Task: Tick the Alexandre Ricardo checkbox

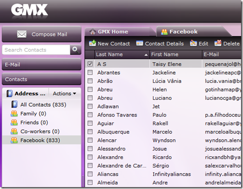Action: [90, 157]
